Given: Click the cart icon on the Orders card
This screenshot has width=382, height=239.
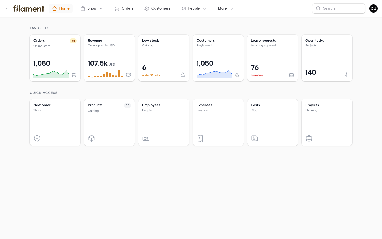Looking at the screenshot, I should click(x=74, y=75).
